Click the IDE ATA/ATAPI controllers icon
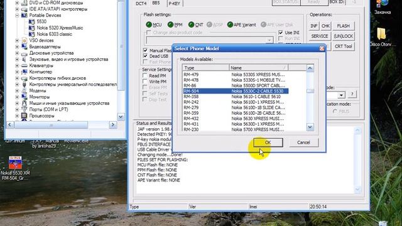402x226 pixels. (24, 9)
